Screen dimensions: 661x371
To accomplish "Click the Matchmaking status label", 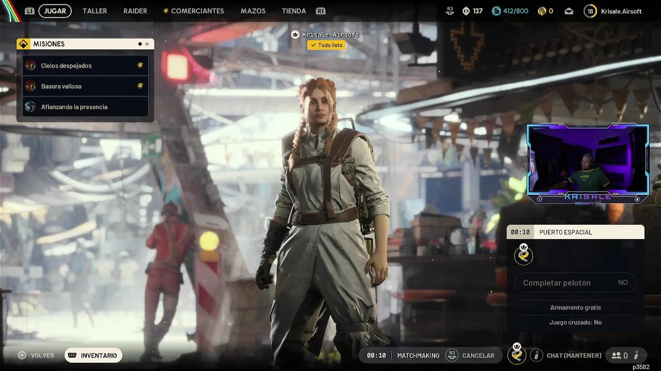I will [x=418, y=356].
